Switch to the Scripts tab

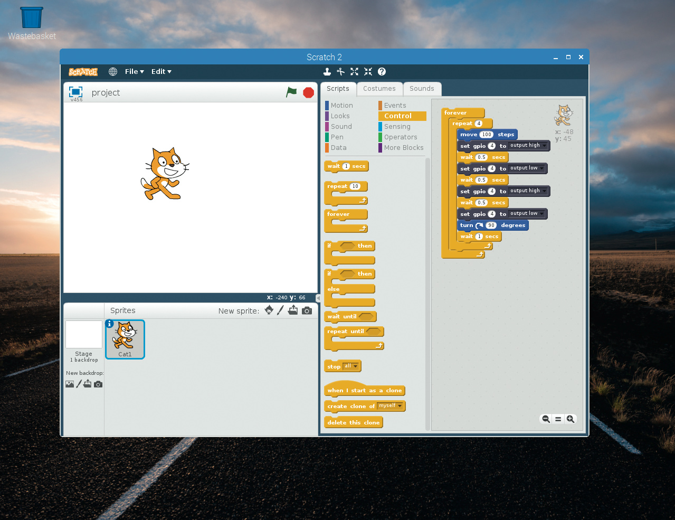[338, 89]
